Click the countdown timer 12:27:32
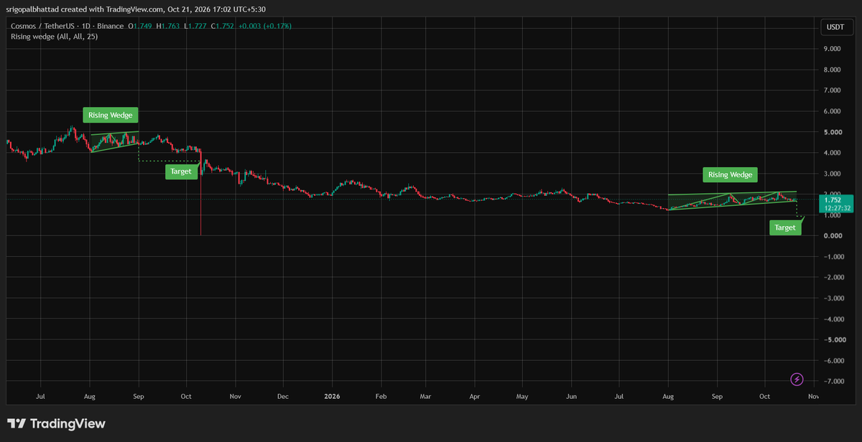The height and width of the screenshot is (442, 862). (x=837, y=208)
